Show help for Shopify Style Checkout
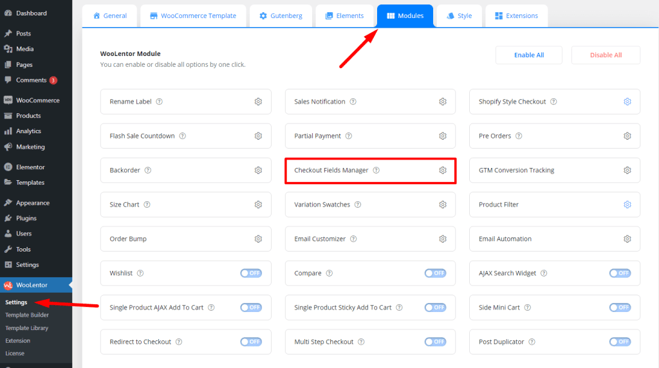 tap(553, 102)
